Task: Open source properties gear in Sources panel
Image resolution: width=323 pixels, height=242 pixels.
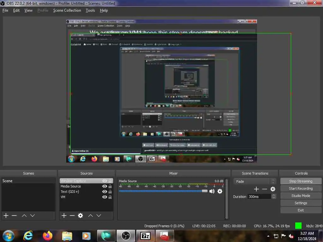Action: click(x=80, y=216)
